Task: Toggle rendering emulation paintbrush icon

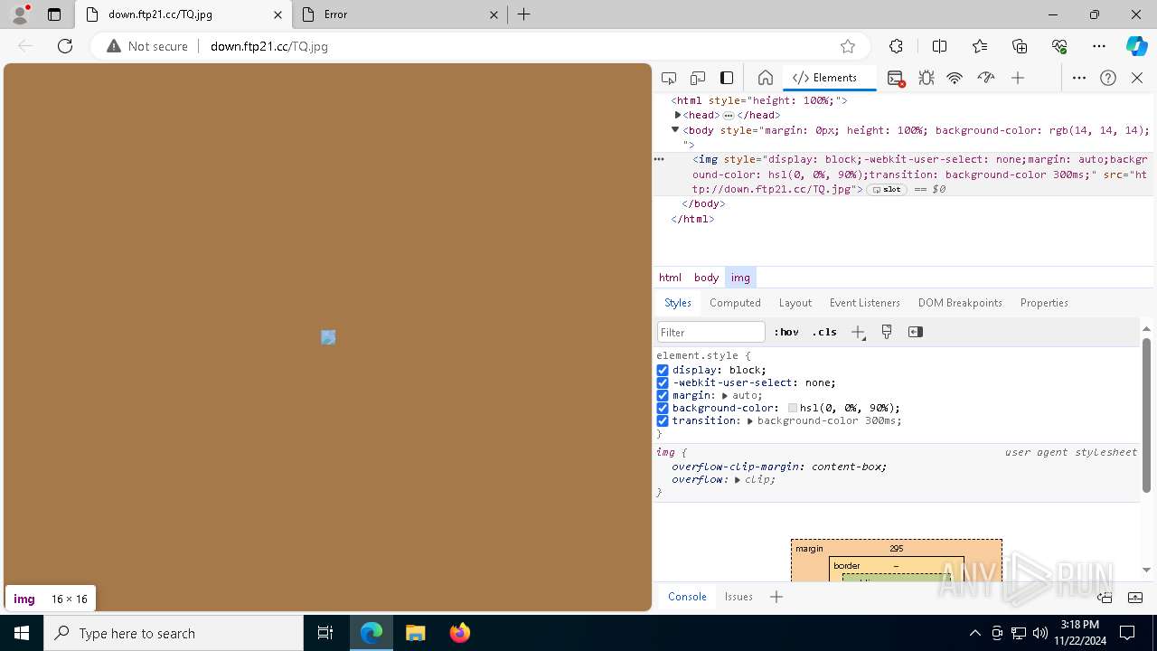Action: coord(887,332)
